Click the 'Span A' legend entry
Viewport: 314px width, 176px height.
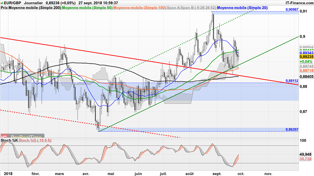click(x=174, y=8)
